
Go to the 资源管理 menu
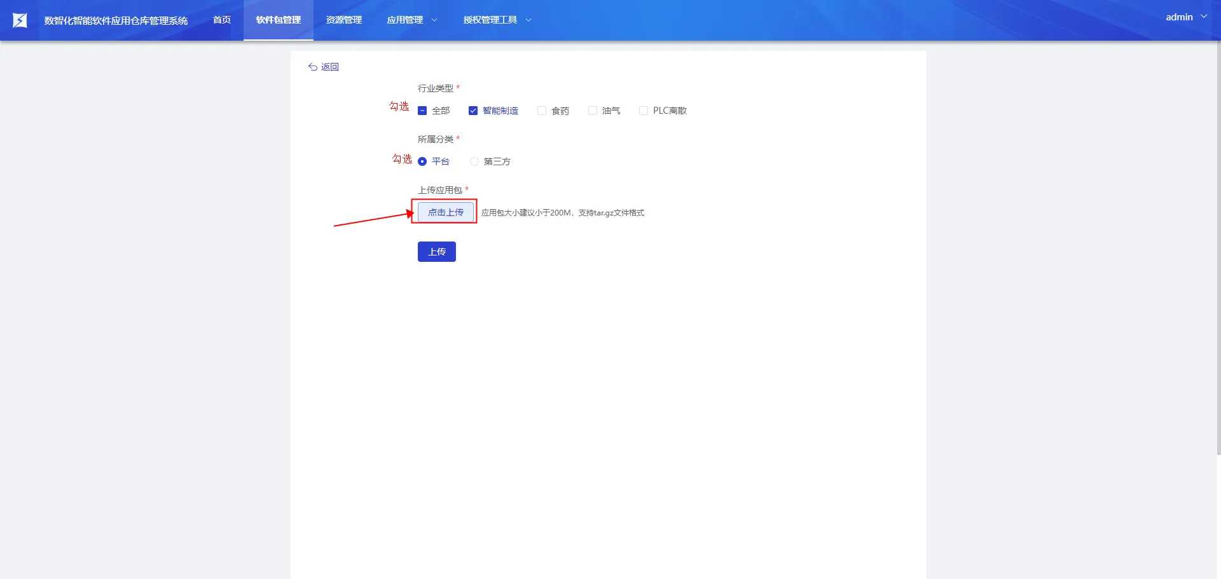click(344, 20)
